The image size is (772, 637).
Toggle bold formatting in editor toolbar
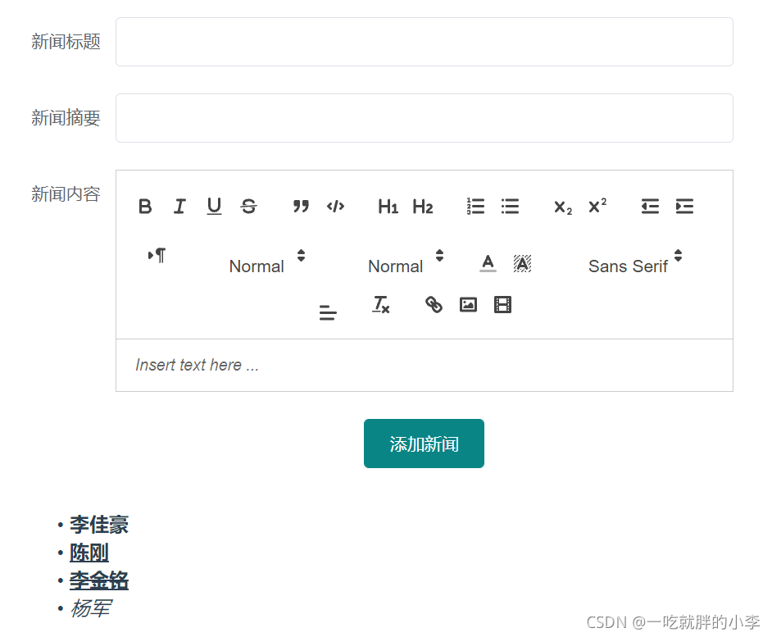(x=145, y=207)
